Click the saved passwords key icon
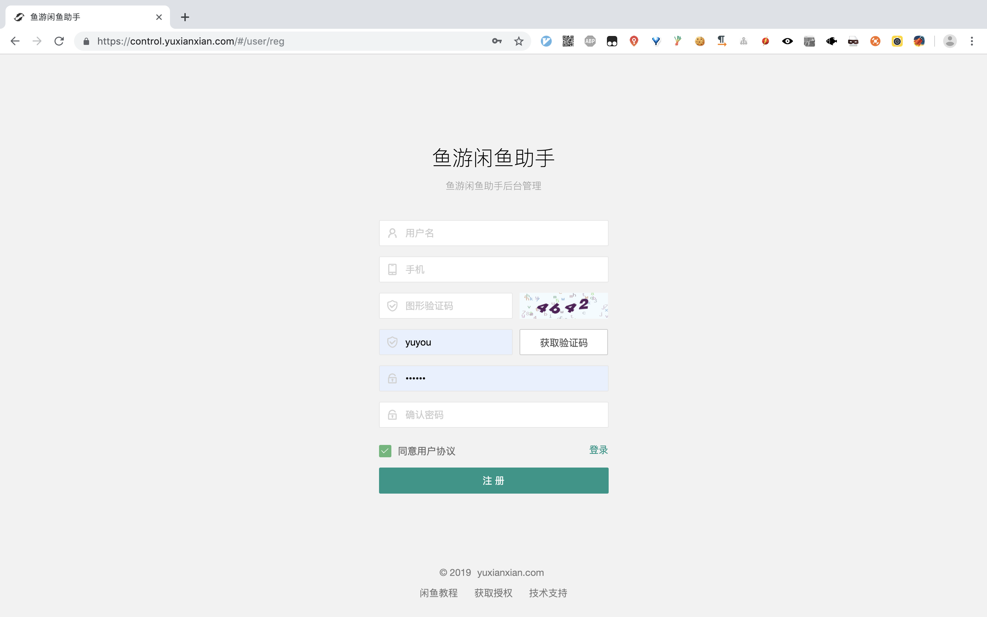 tap(496, 41)
